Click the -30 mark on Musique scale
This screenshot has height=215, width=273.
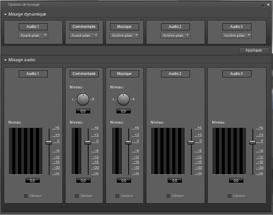click(x=136, y=168)
